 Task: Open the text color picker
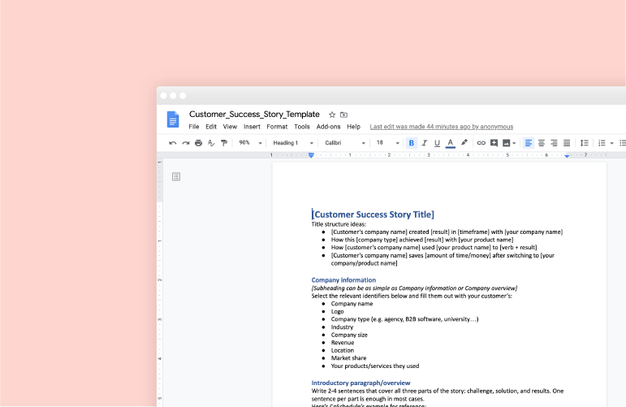(x=451, y=143)
